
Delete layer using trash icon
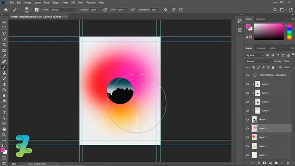tap(288, 163)
